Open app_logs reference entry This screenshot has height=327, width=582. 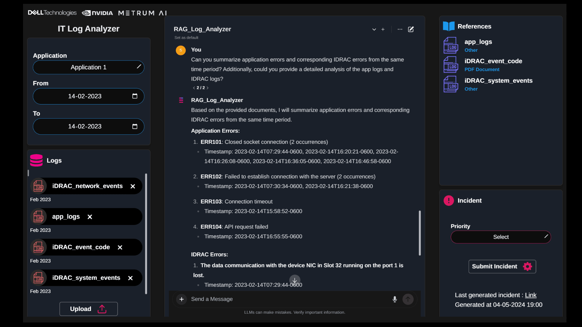point(478,42)
